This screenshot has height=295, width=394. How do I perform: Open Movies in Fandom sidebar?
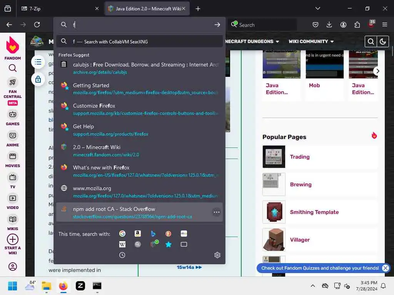13,160
